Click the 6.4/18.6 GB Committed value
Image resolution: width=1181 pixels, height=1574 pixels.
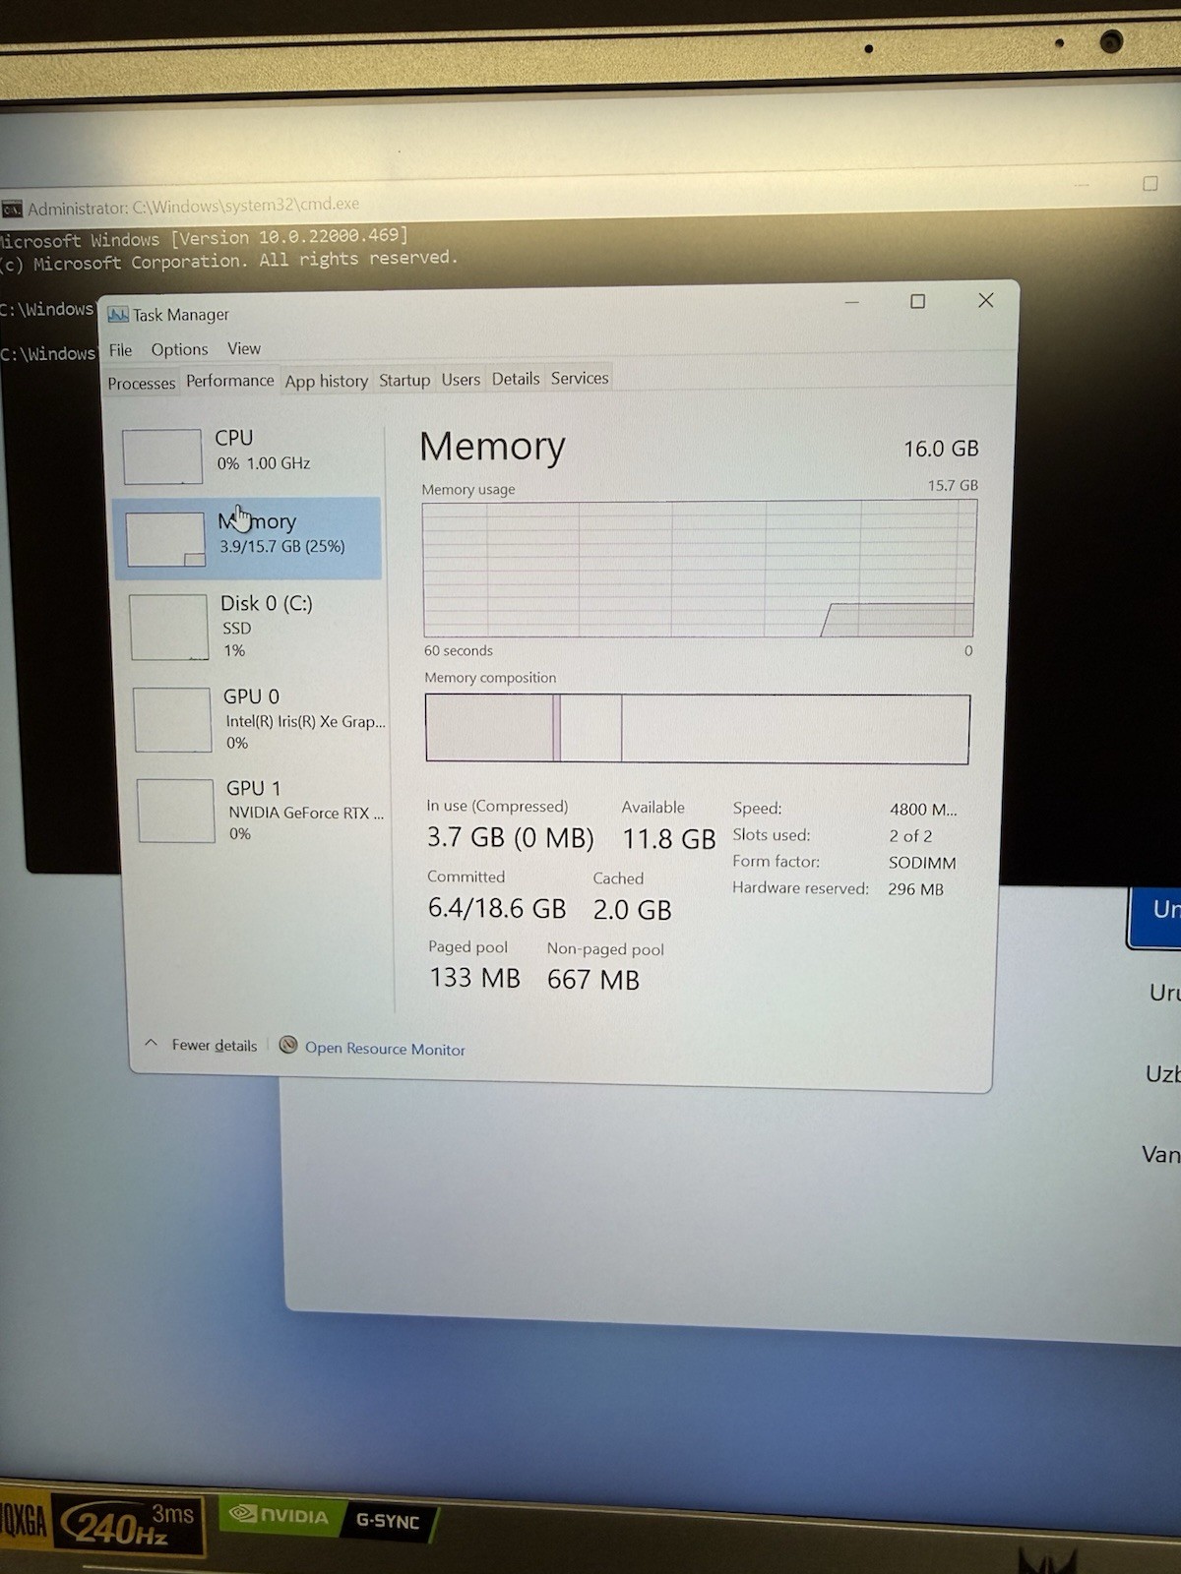497,908
